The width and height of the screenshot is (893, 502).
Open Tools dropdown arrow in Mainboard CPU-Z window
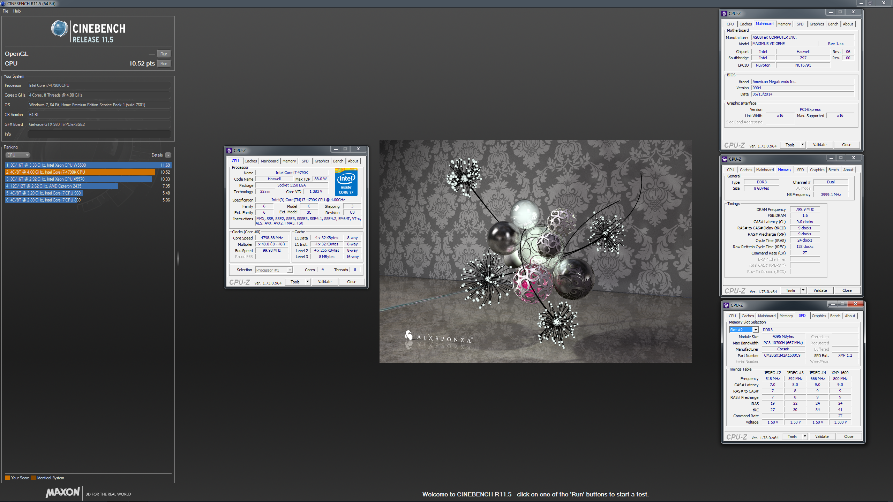(803, 145)
